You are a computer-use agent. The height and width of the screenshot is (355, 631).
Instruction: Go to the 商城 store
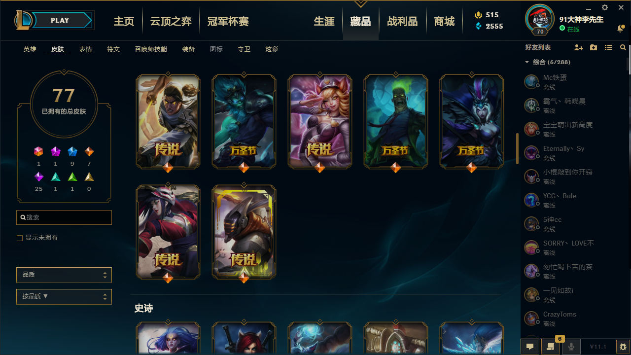click(444, 21)
